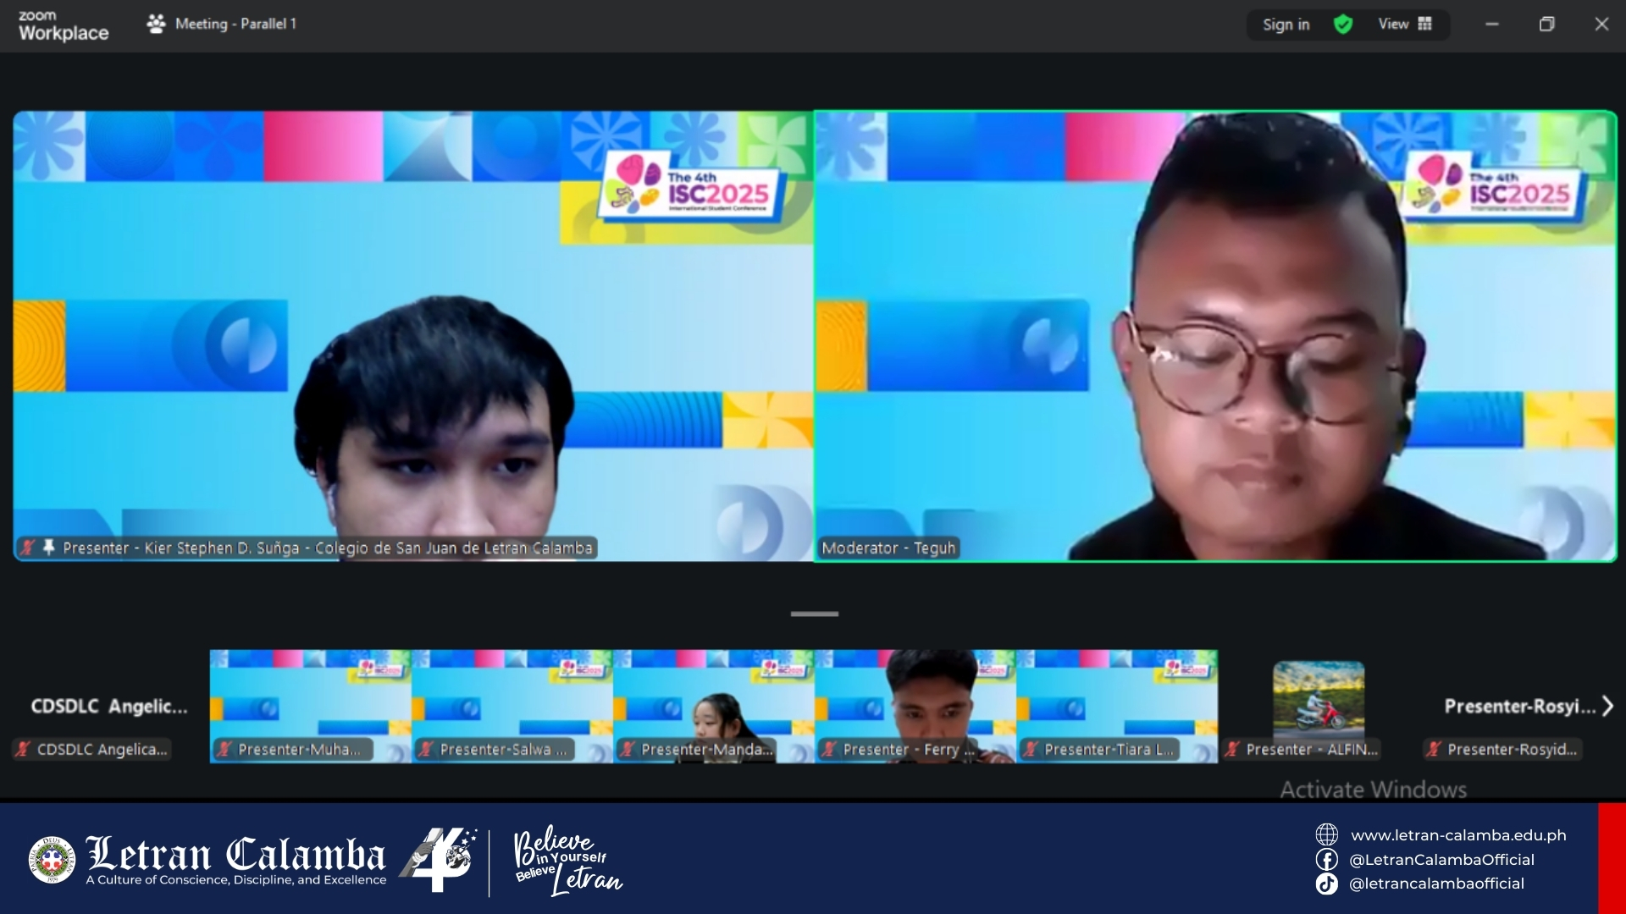Viewport: 1626px width, 914px height.
Task: Click the muted mic icon on Presenter-Tiara tile
Action: pos(1031,749)
